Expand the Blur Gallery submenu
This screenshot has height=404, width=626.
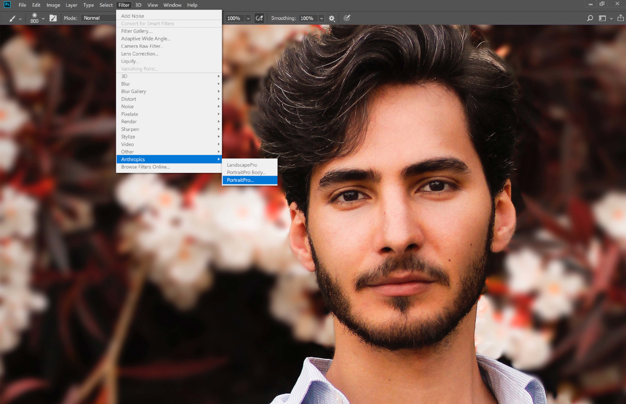click(x=169, y=91)
